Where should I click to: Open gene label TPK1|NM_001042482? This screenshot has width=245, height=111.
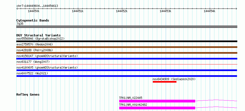pyautogui.click(x=133, y=105)
